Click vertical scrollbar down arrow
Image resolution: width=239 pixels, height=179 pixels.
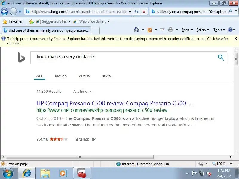click(x=236, y=152)
